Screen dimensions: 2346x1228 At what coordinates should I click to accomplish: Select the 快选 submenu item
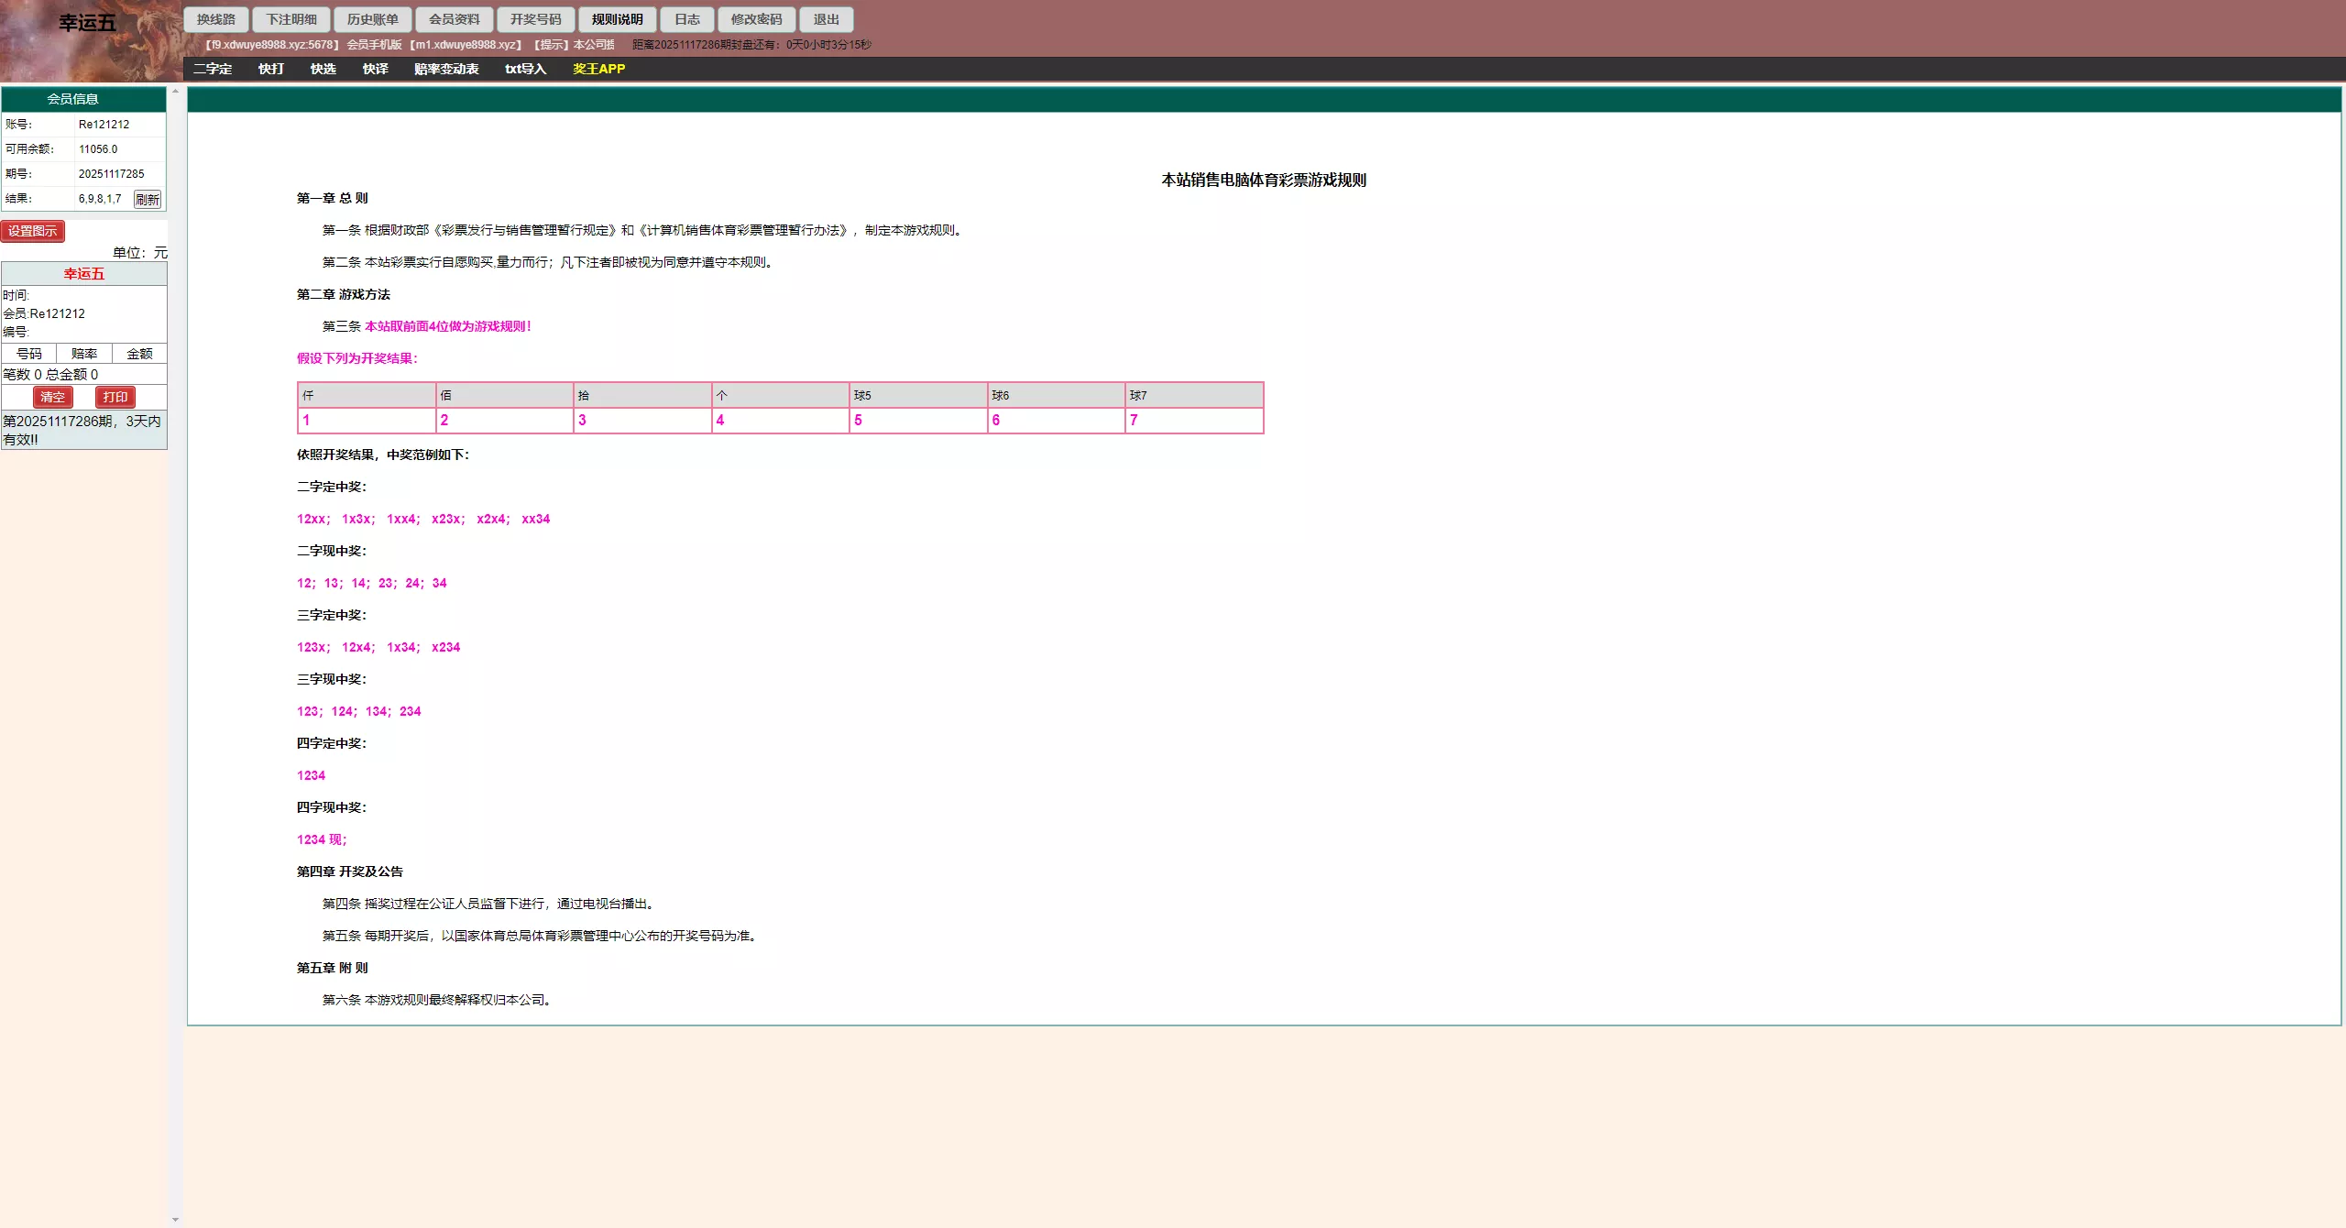(323, 69)
